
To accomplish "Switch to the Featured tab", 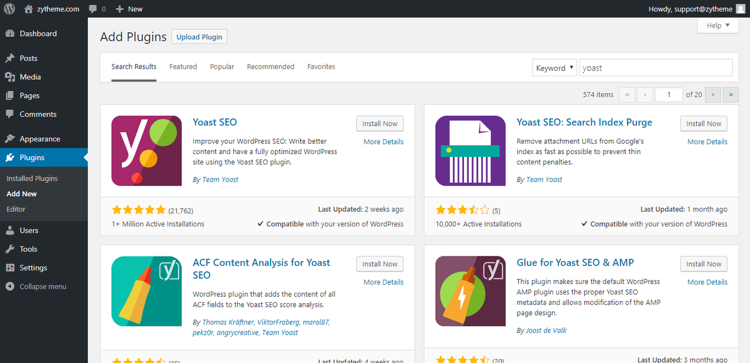I will click(x=183, y=67).
